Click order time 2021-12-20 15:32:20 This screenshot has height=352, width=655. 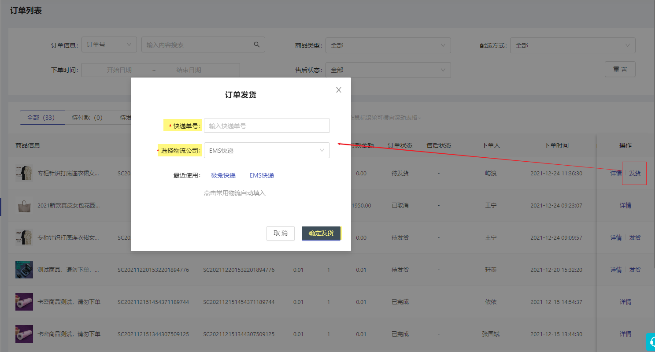556,270
